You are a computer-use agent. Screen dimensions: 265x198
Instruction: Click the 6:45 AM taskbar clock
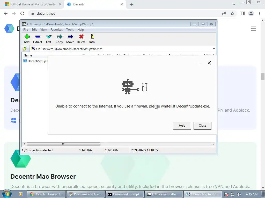tap(252, 194)
